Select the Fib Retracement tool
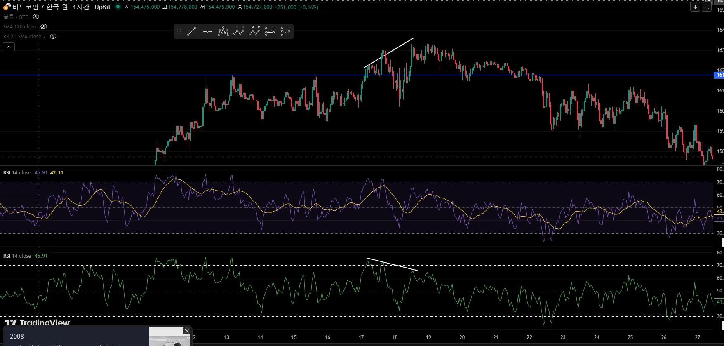 270,31
